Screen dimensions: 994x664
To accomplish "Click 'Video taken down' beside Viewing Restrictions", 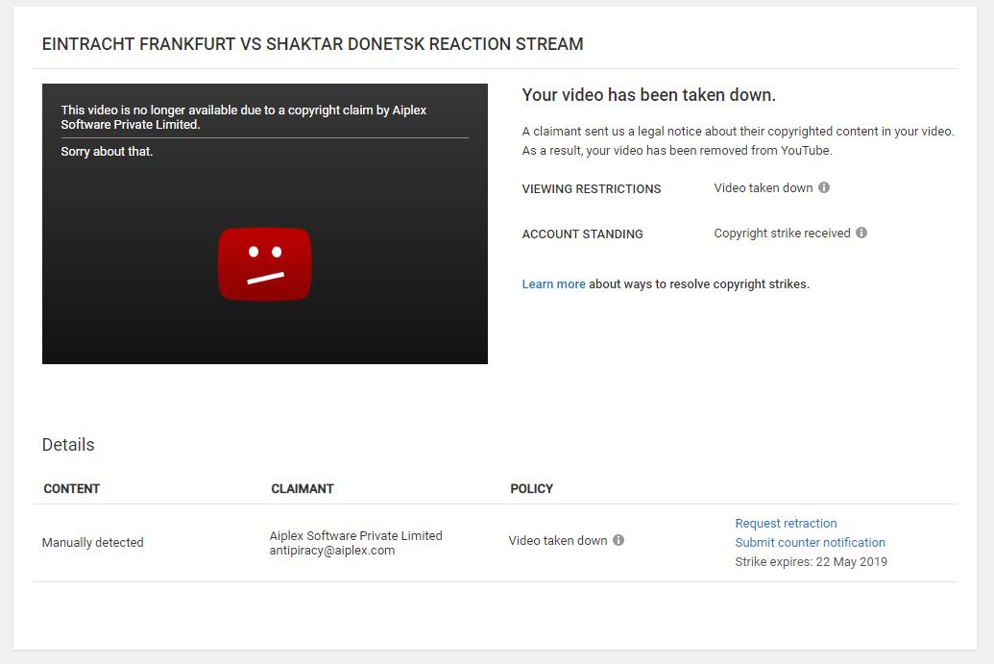I will (763, 187).
